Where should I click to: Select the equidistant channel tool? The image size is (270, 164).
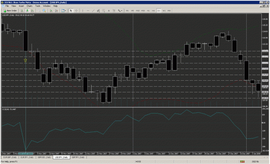click(98, 11)
